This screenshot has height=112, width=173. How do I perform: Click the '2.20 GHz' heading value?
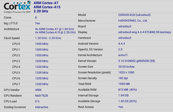[41, 11]
